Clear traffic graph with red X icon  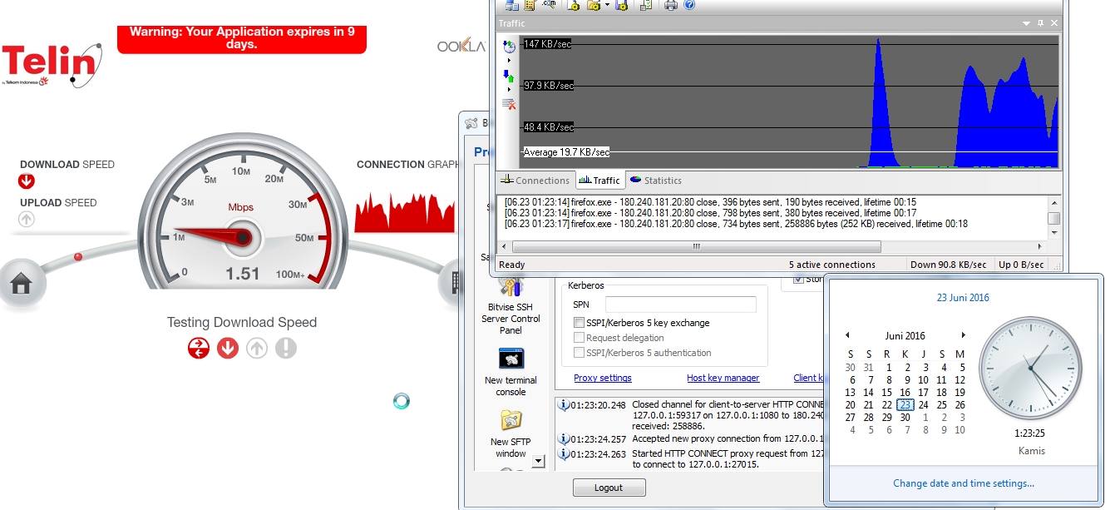(x=509, y=104)
